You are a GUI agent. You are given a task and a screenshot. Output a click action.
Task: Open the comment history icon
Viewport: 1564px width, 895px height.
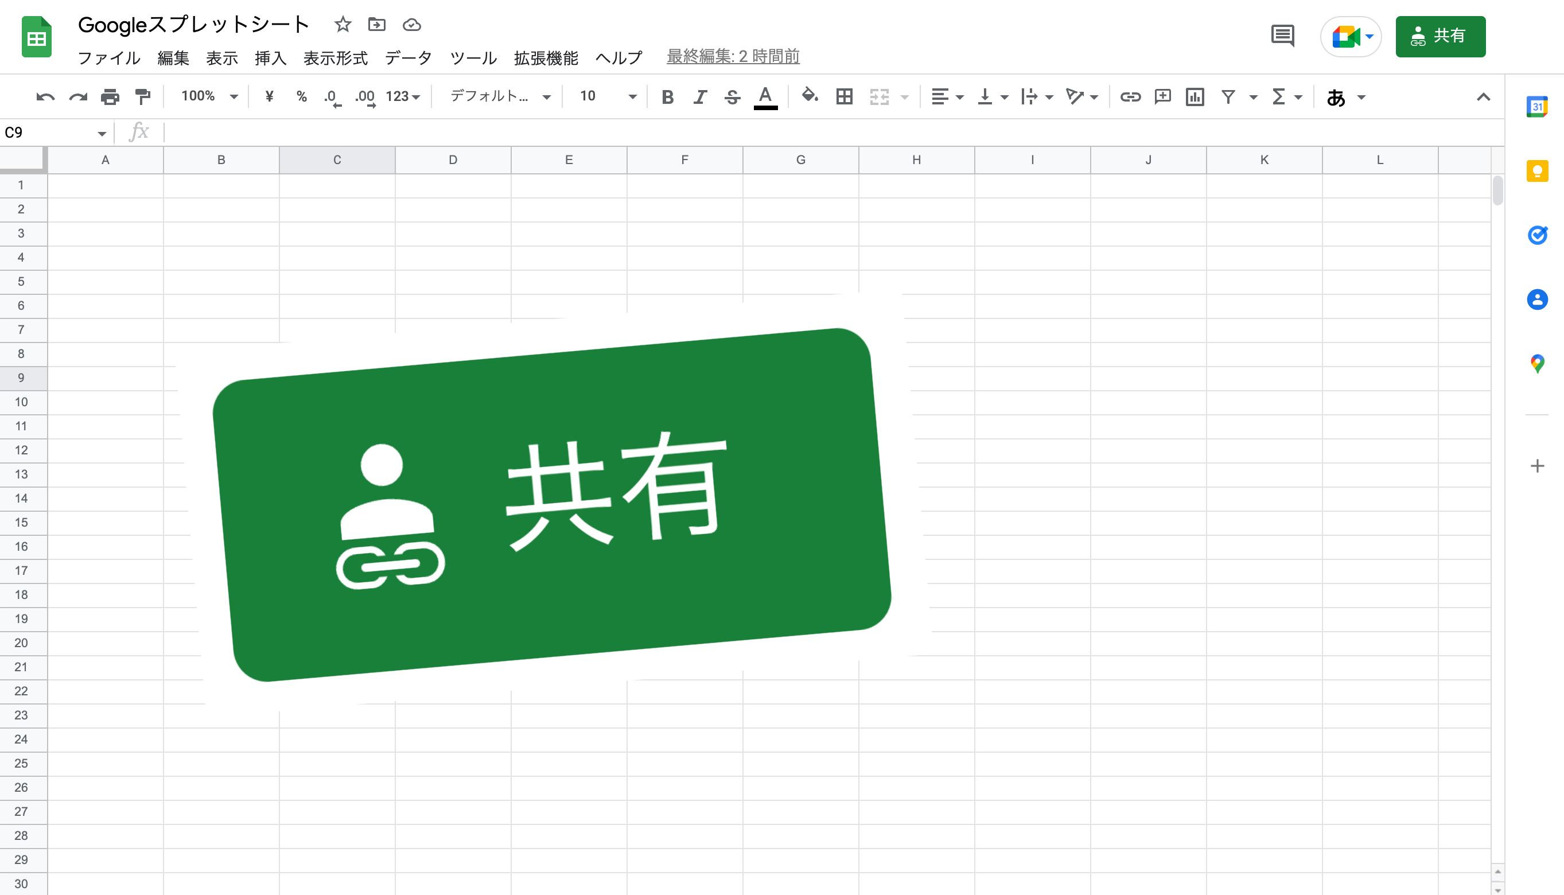[1282, 36]
